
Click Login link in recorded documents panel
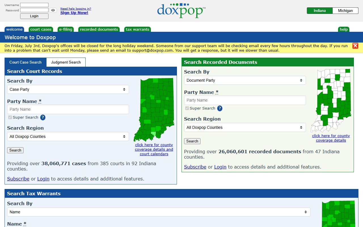(220, 167)
